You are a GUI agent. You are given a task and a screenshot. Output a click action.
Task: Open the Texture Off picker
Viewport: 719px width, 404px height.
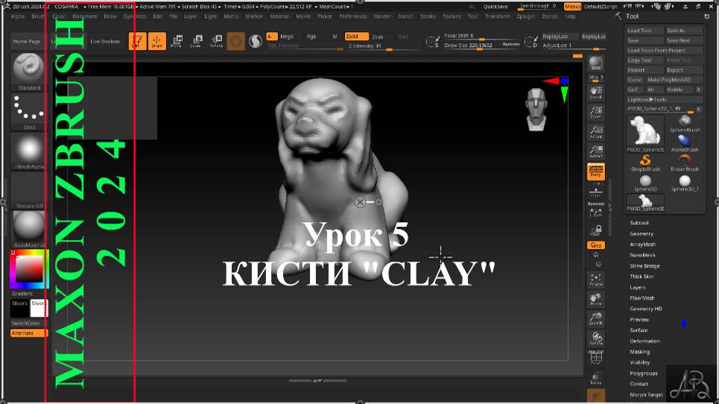tap(29, 190)
